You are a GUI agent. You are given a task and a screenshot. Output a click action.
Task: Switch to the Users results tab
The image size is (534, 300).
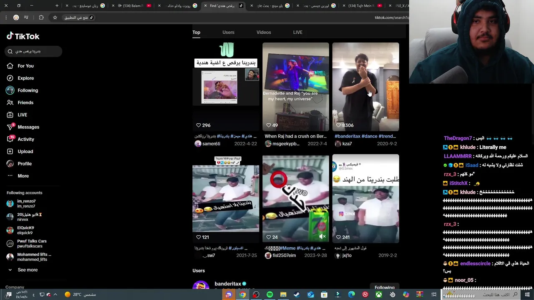(x=228, y=32)
